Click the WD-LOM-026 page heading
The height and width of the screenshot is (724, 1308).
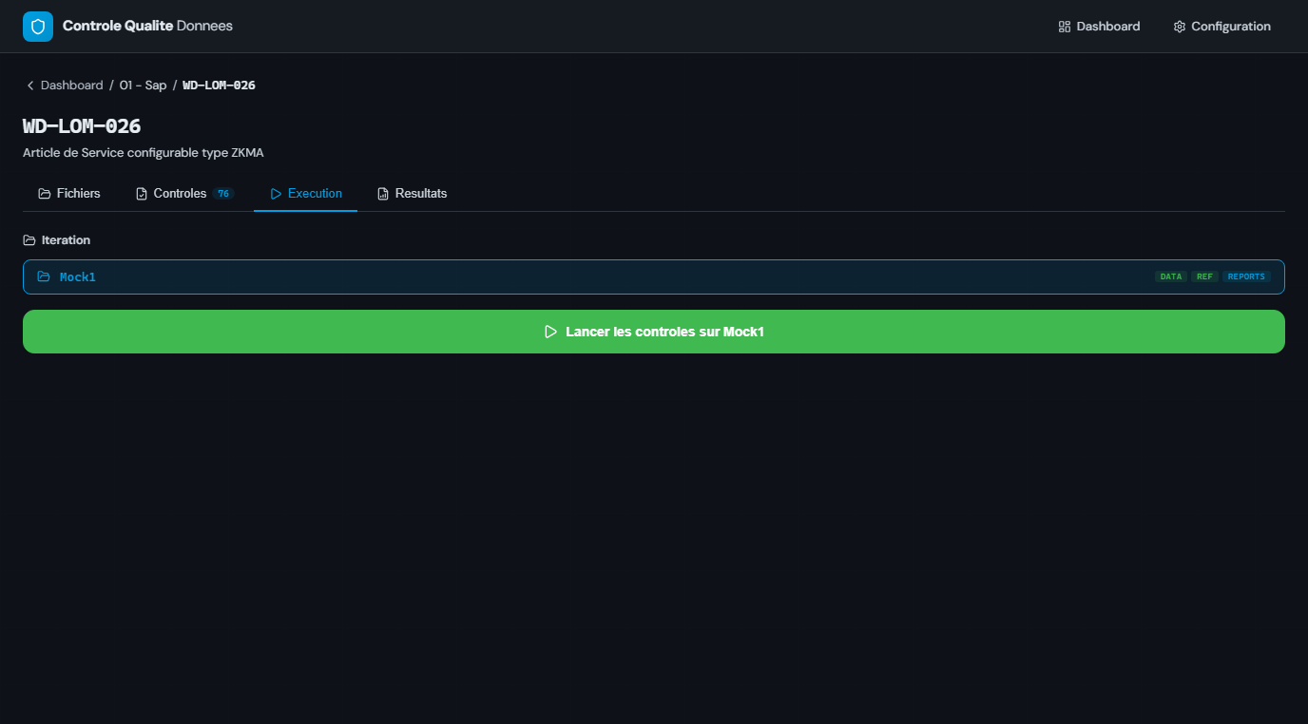pos(82,126)
